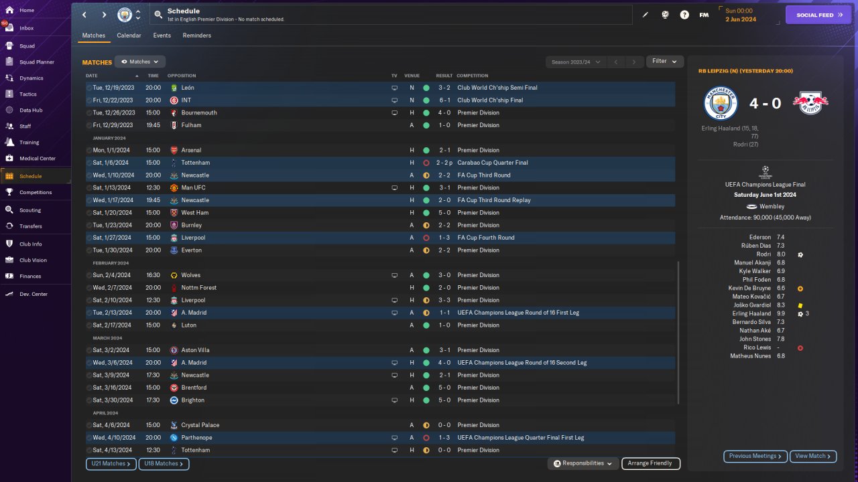Click the Arrange Friendly button

coord(651,463)
